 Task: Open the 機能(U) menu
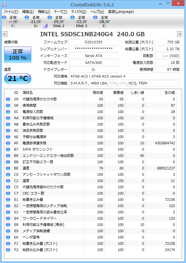pyautogui.click(x=44, y=12)
